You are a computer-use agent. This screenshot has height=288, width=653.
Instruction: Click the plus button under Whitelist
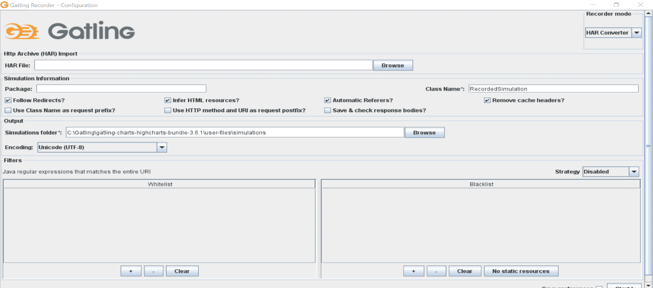pos(131,271)
